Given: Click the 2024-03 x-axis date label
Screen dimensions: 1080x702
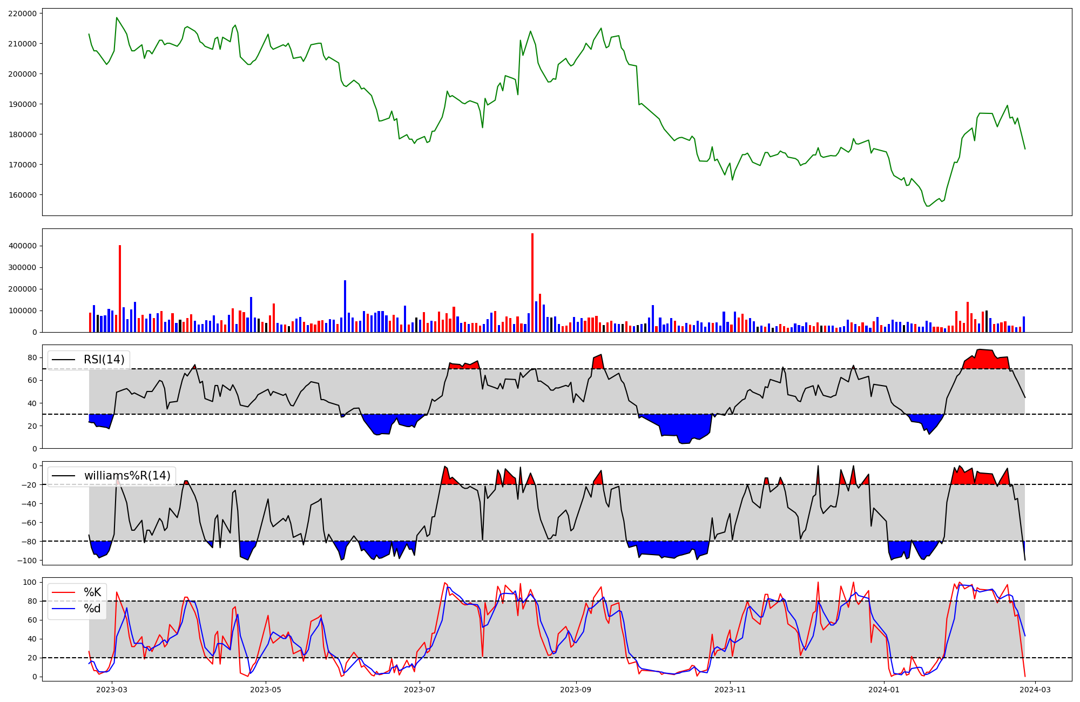Looking at the screenshot, I should [x=1035, y=690].
